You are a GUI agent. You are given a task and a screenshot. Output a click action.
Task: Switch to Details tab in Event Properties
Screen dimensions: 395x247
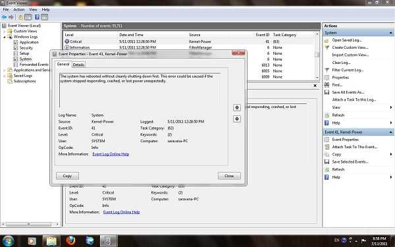point(78,65)
